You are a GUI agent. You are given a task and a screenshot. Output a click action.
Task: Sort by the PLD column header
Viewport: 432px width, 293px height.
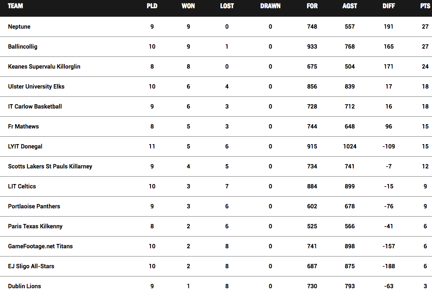pos(152,6)
